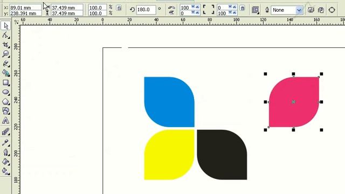Click the rotation angle field 180.0
345x194 pixels.
[146, 10]
